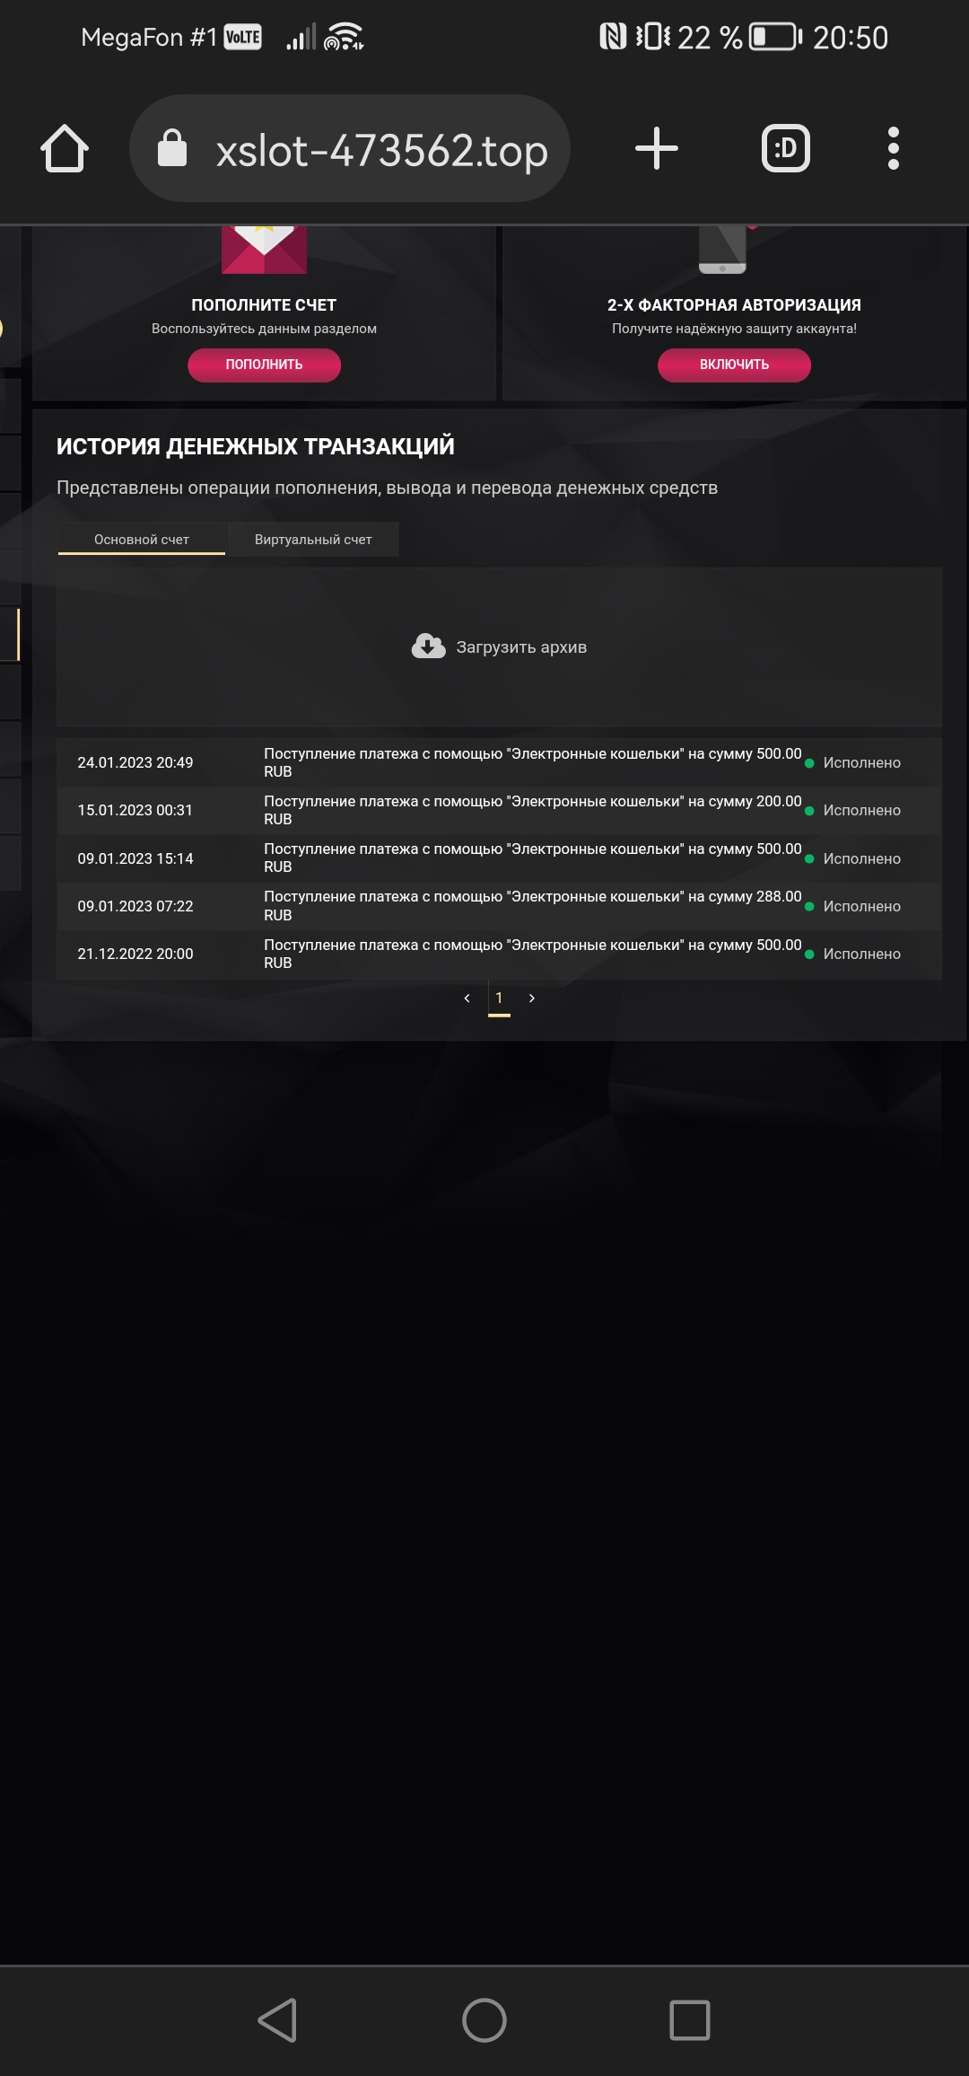Open a new tab with plus icon
Viewport: 969px width, 2076px height.
(657, 148)
